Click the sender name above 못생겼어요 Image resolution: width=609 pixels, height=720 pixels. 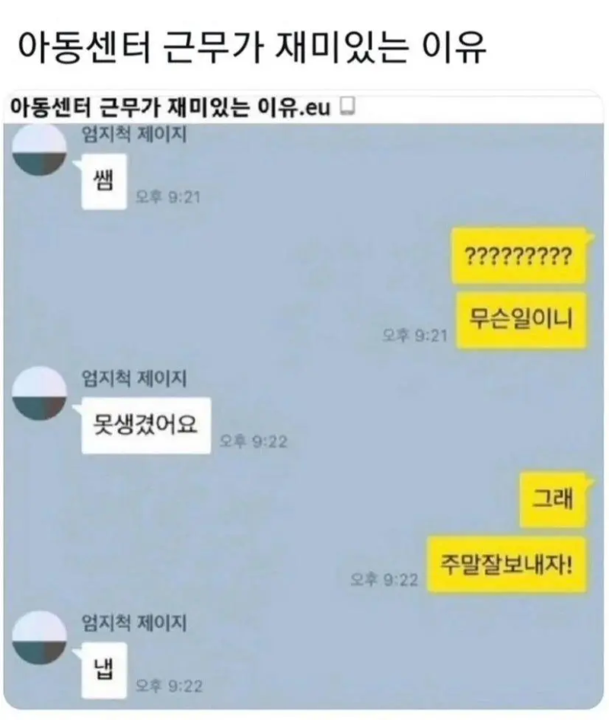pos(134,379)
